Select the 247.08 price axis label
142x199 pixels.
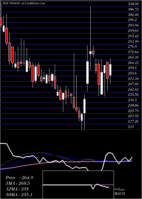[x=133, y=84]
